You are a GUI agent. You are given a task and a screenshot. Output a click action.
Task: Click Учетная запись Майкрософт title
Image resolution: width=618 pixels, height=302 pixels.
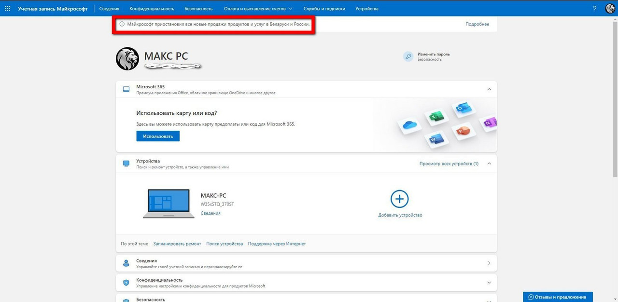tap(53, 9)
